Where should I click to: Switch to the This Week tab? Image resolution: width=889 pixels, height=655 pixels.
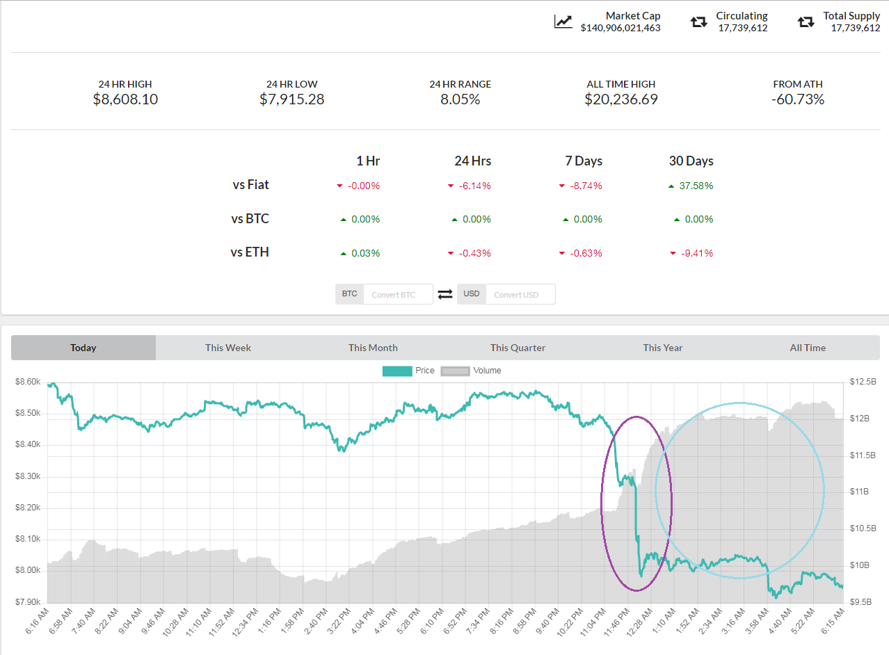(228, 348)
